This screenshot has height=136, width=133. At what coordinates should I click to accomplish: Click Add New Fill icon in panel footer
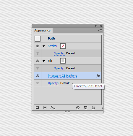[45, 107]
